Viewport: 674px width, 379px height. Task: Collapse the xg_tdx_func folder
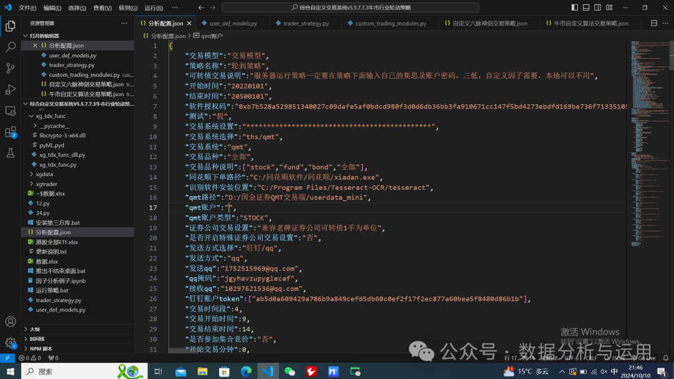click(31, 116)
